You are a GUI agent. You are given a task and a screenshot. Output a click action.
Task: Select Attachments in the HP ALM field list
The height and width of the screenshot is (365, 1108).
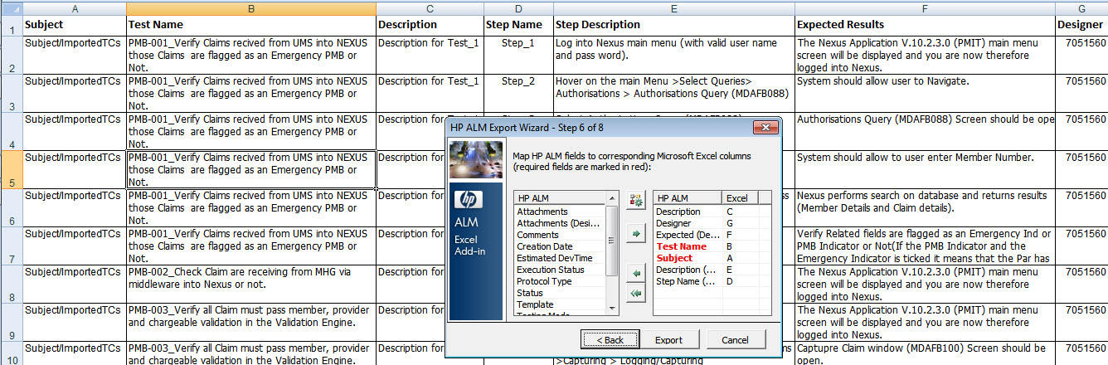point(560,212)
